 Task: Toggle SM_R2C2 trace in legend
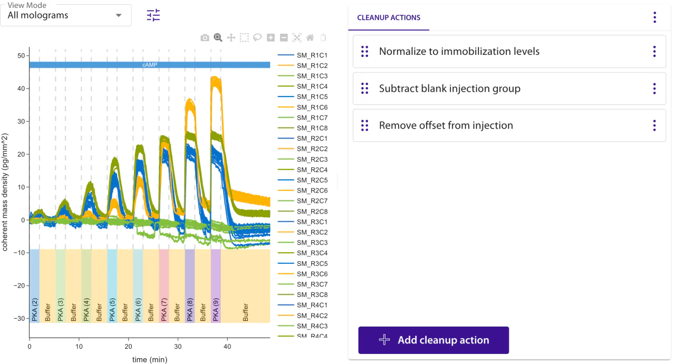pos(303,149)
